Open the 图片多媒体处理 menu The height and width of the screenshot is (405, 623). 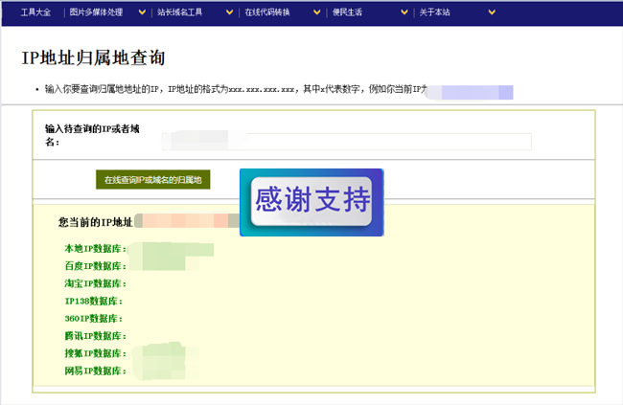pyautogui.click(x=96, y=12)
